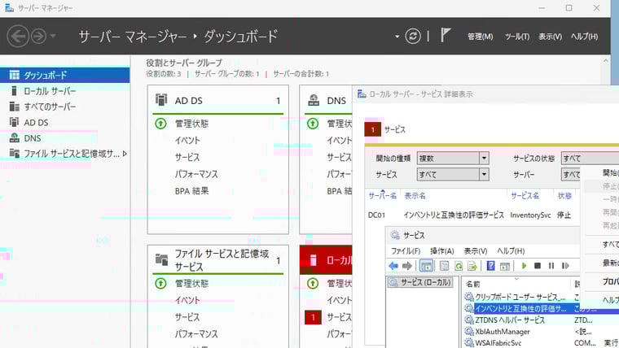Click the grey forward arrow in Services toolbar
Image resolution: width=619 pixels, height=348 pixels.
pyautogui.click(x=407, y=266)
